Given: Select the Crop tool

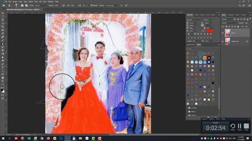Looking at the screenshot, I should pyautogui.click(x=3, y=27).
